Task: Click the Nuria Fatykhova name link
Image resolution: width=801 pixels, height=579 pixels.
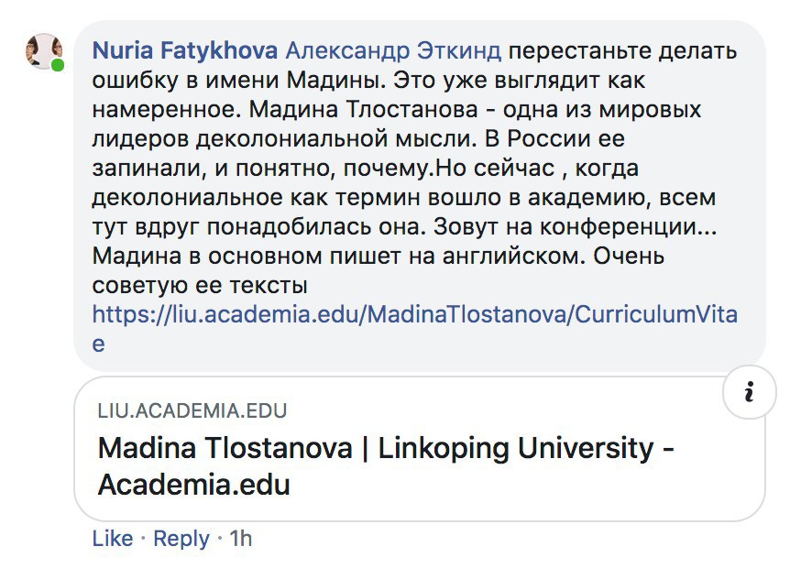Action: point(185,50)
